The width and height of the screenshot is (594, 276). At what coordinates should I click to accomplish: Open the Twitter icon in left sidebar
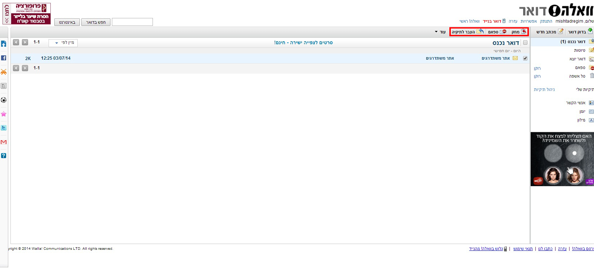4,128
